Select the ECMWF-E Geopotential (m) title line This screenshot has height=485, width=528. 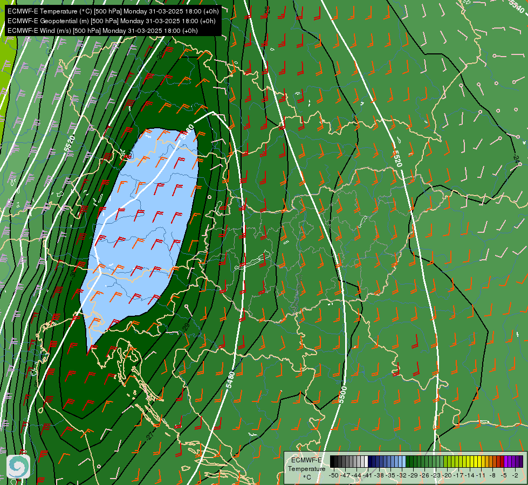pos(112,21)
